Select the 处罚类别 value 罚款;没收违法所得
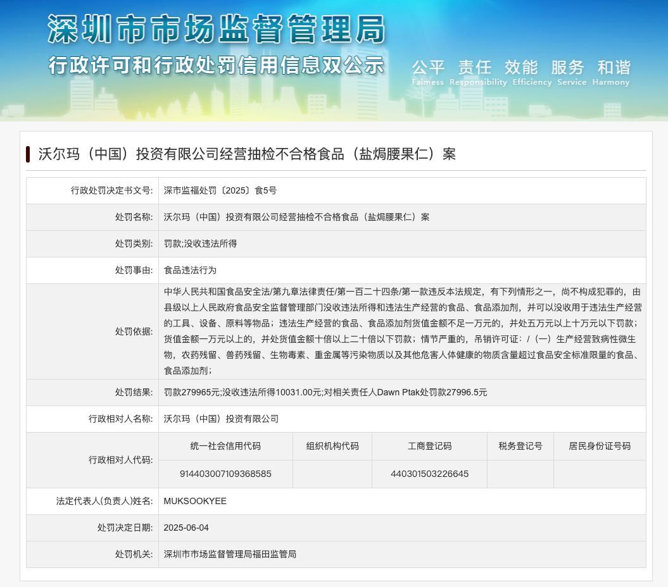 pos(201,243)
